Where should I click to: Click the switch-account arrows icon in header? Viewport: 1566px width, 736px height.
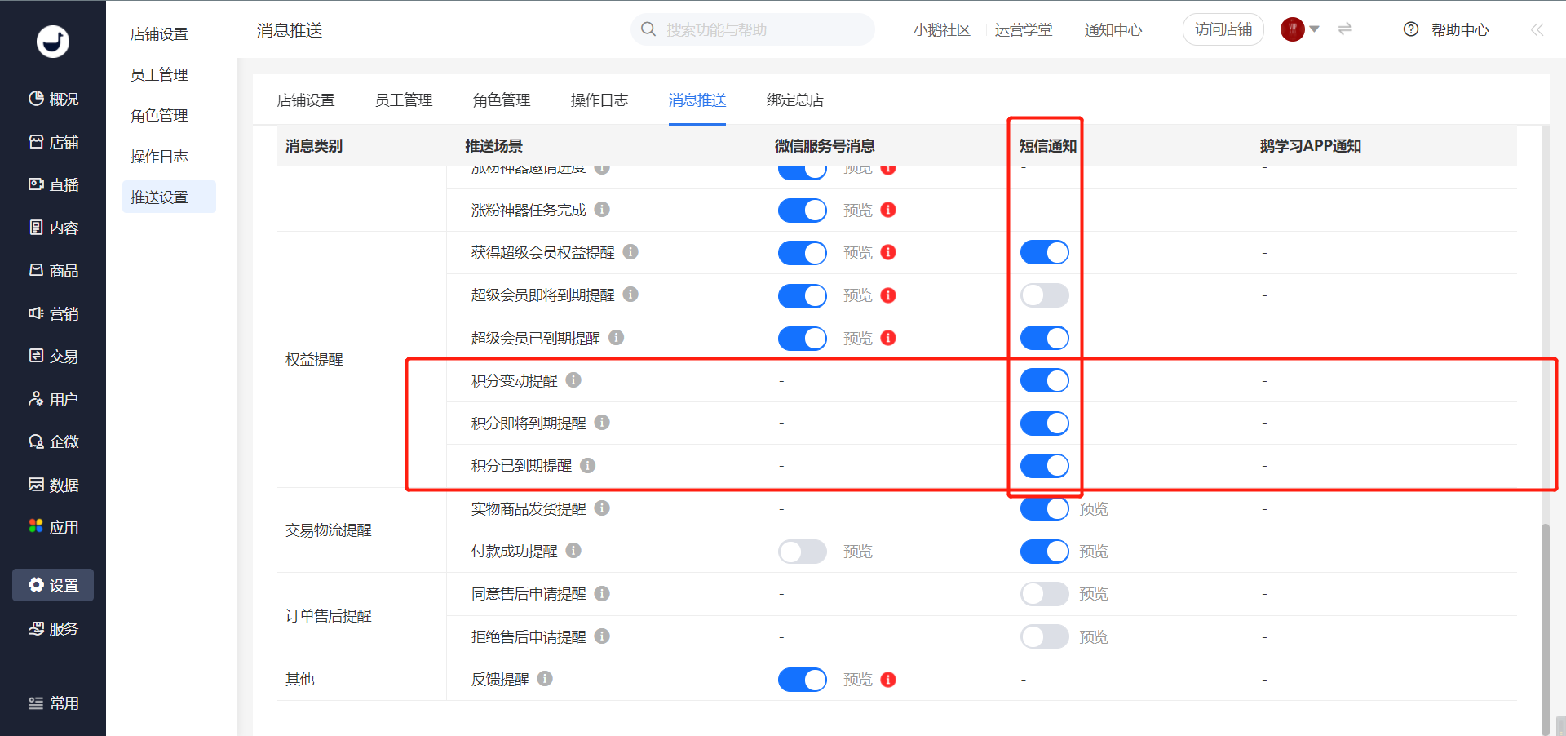[x=1345, y=29]
